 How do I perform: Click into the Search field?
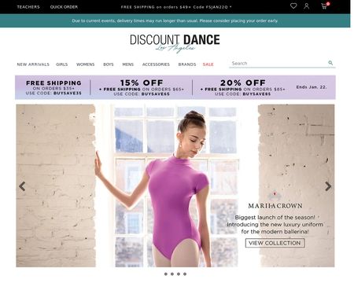pyautogui.click(x=278, y=64)
